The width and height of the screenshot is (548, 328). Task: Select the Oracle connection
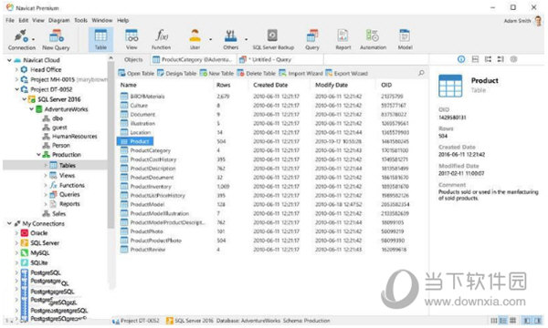[x=38, y=233]
